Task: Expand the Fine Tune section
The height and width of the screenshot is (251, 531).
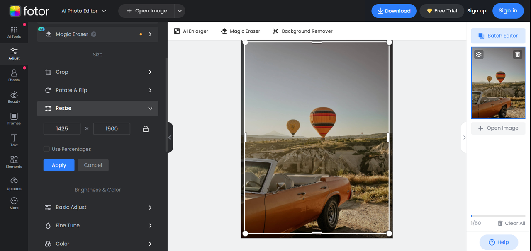Action: pos(97,226)
